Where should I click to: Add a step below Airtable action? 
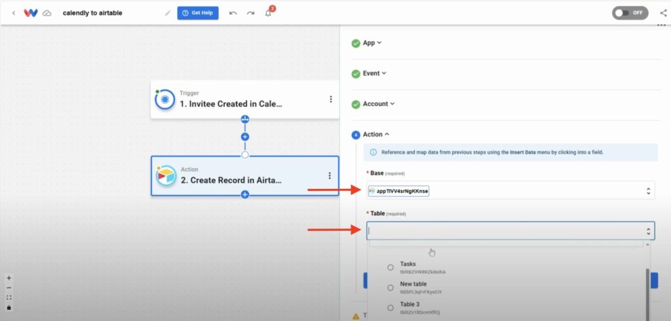245,195
